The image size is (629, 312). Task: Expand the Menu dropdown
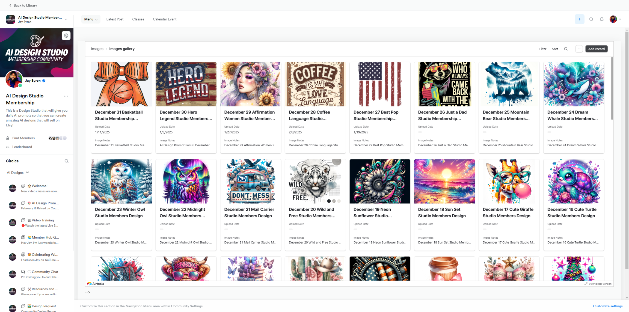click(91, 19)
